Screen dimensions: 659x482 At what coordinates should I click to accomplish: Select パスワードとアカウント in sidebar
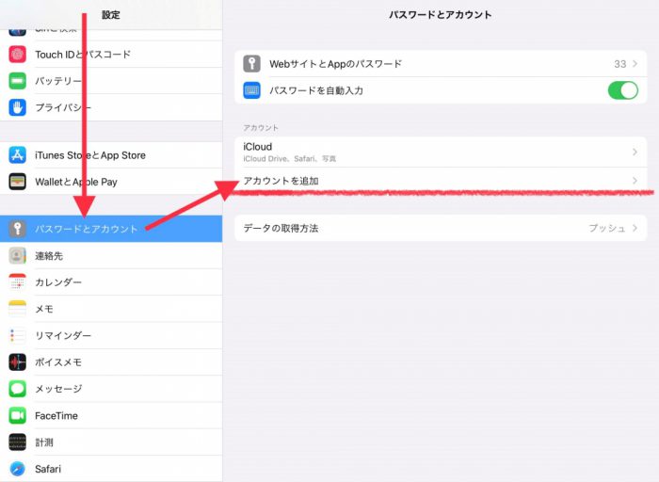point(111,229)
